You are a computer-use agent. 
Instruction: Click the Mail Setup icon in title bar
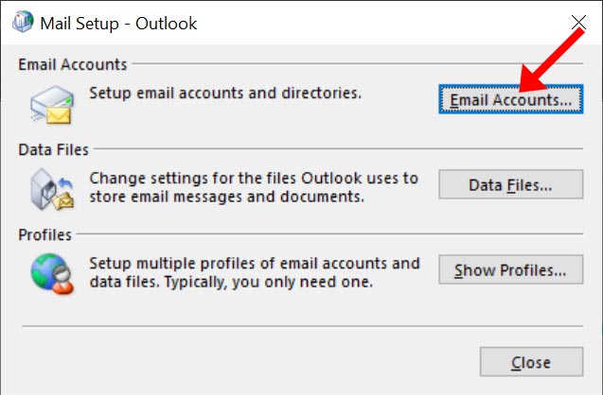[x=23, y=22]
